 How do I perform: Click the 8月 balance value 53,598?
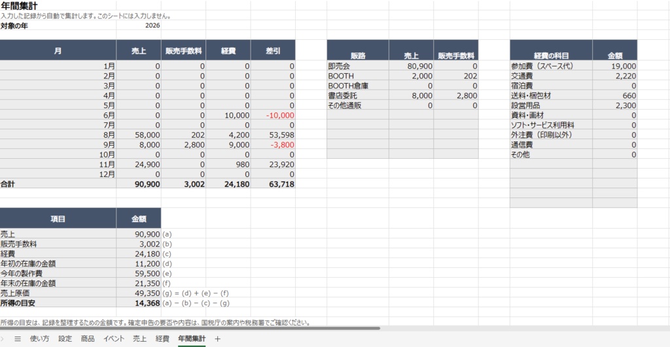(x=273, y=135)
